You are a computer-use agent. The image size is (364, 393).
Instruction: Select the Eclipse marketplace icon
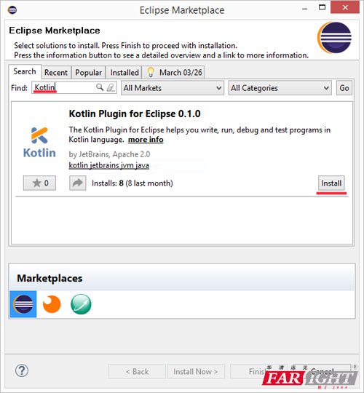23,304
